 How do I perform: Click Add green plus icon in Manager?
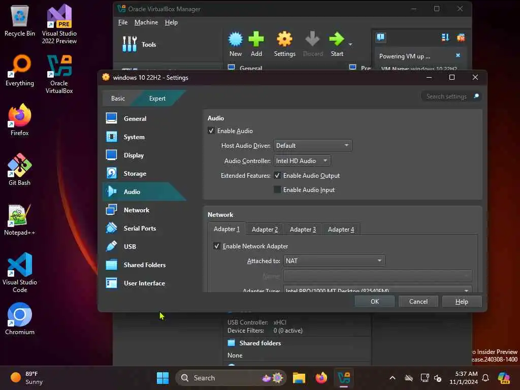tap(256, 39)
